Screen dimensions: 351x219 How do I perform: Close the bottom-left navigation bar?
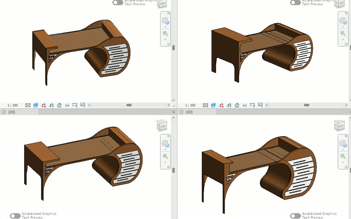169,136
